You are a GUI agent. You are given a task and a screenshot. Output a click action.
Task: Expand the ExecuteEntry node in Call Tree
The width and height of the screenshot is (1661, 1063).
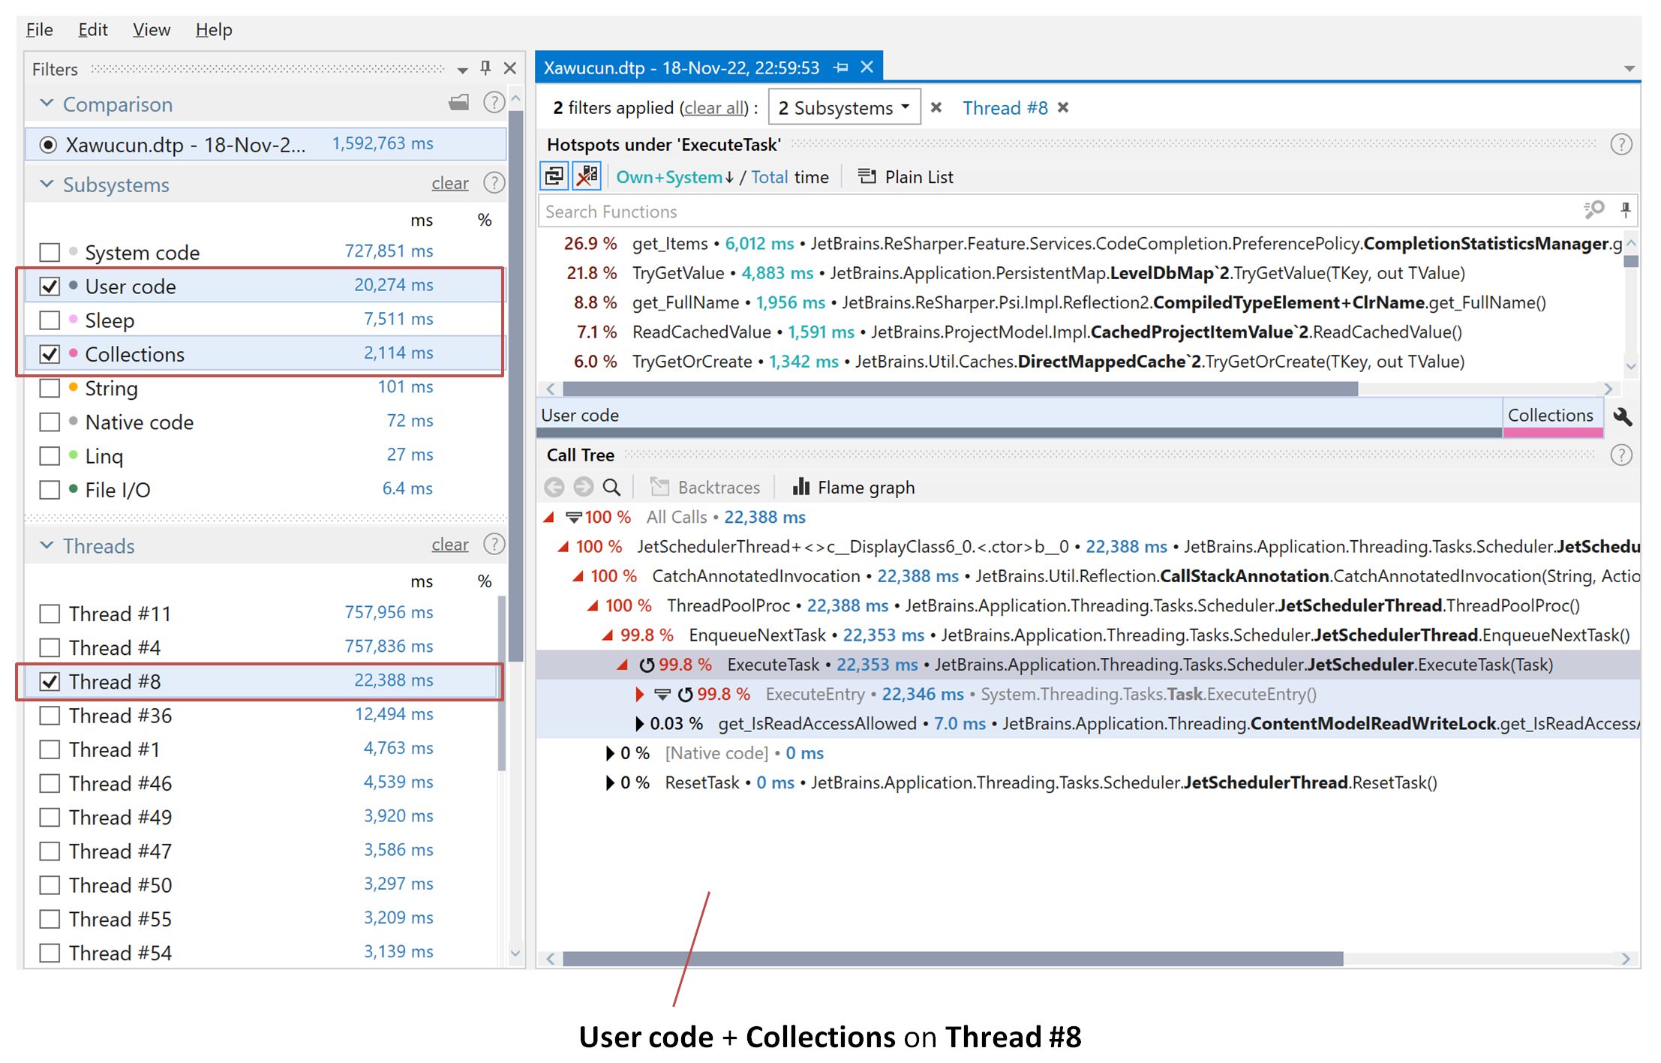[638, 694]
